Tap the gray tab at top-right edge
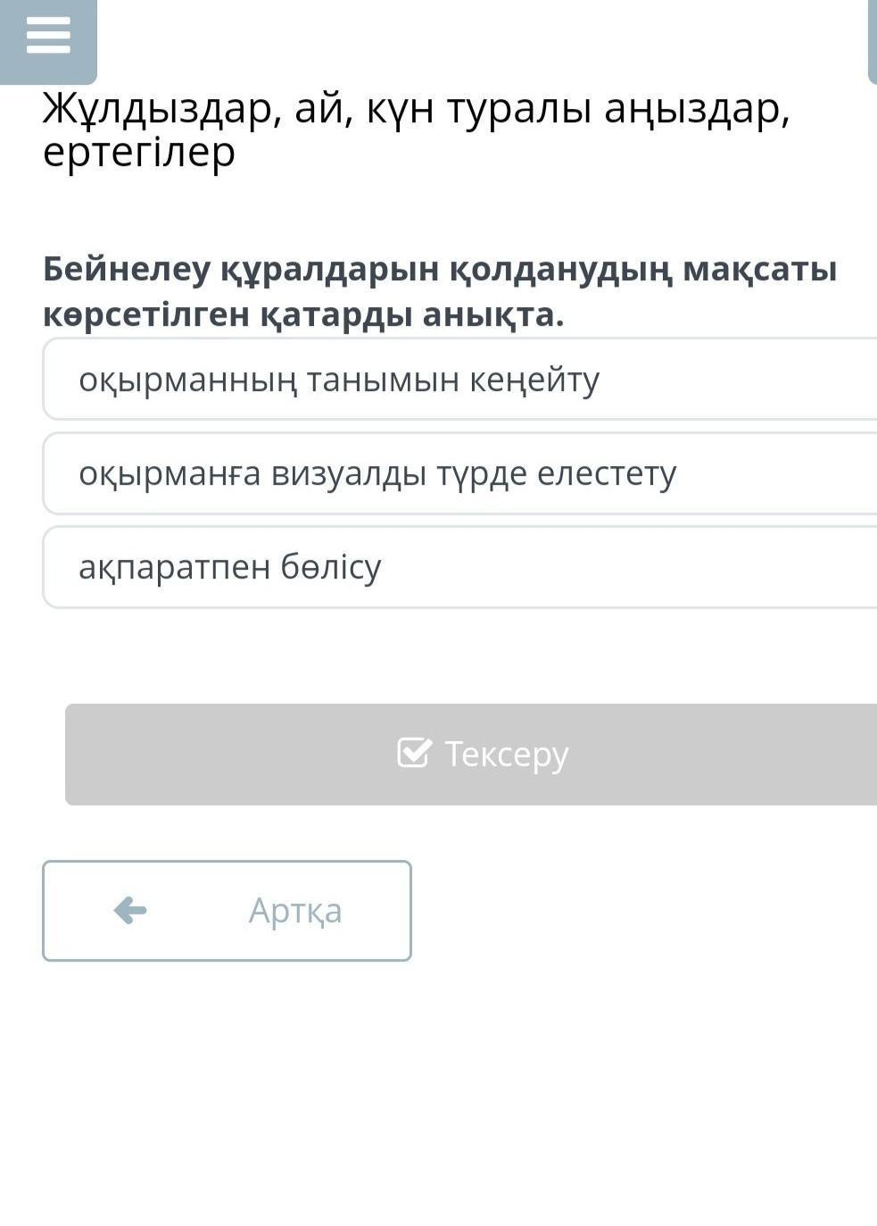 [873, 40]
